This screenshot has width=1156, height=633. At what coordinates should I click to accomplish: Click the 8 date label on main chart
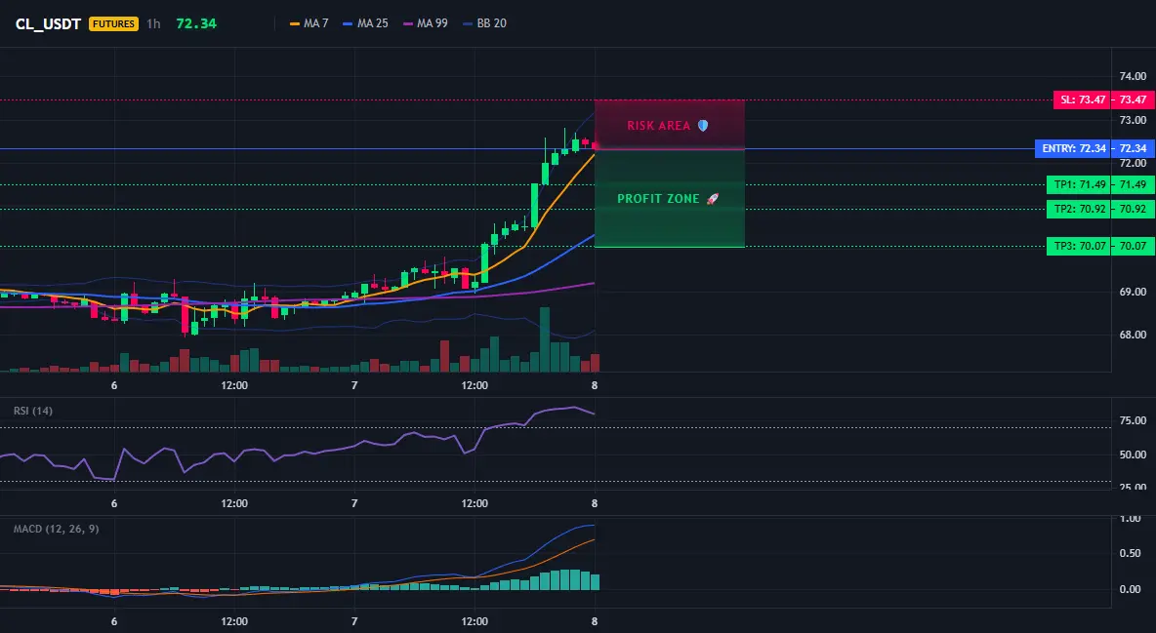(x=595, y=385)
